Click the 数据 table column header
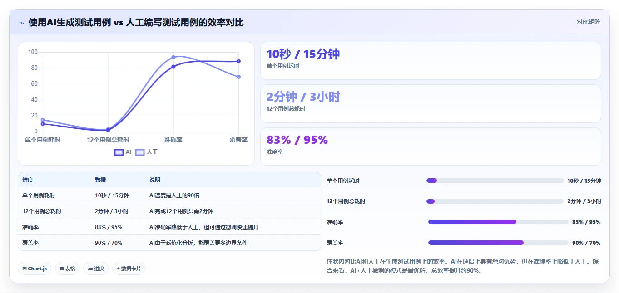The height and width of the screenshot is (293, 619). click(100, 180)
